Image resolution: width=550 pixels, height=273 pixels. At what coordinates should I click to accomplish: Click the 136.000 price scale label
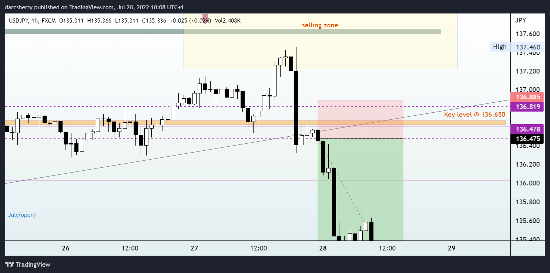[527, 183]
